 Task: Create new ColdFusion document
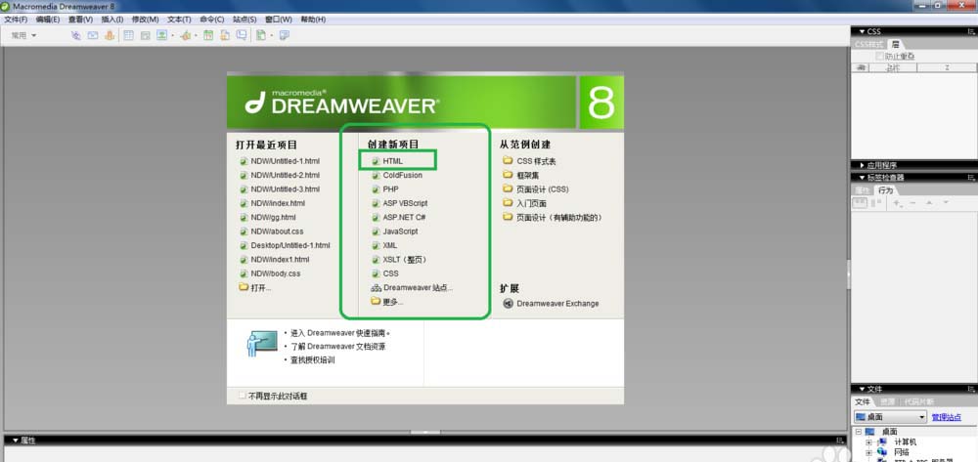(x=402, y=175)
